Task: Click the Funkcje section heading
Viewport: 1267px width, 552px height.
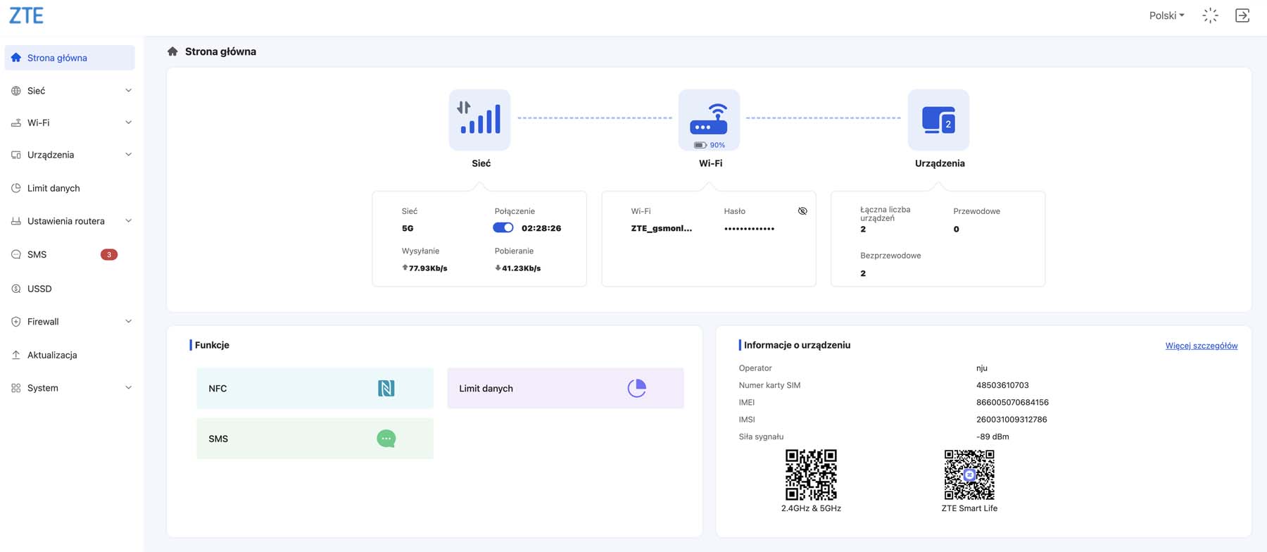Action: [x=212, y=345]
